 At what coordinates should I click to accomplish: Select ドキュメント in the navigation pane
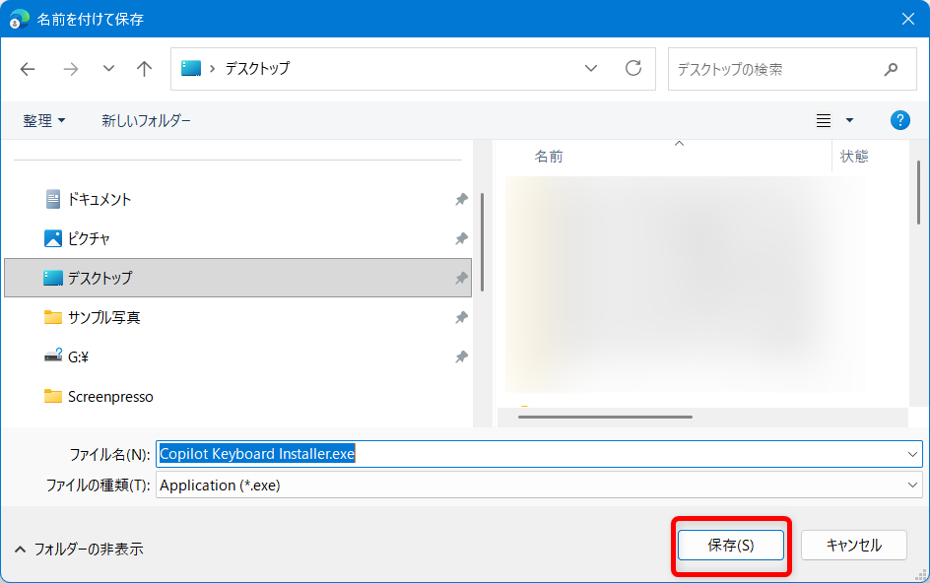237,199
